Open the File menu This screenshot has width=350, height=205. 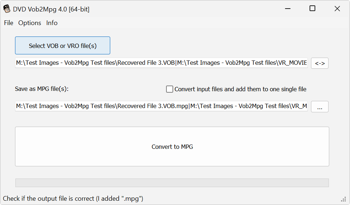[x=9, y=23]
